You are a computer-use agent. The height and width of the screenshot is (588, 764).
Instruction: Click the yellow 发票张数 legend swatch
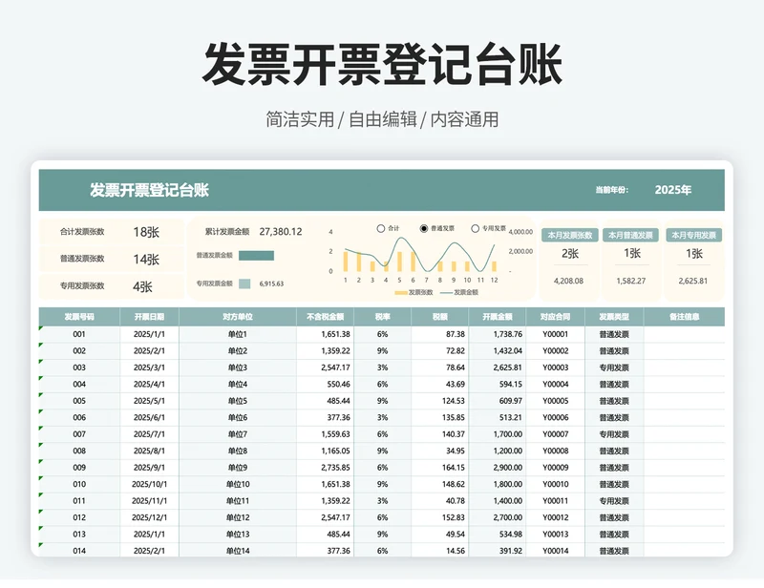click(400, 293)
